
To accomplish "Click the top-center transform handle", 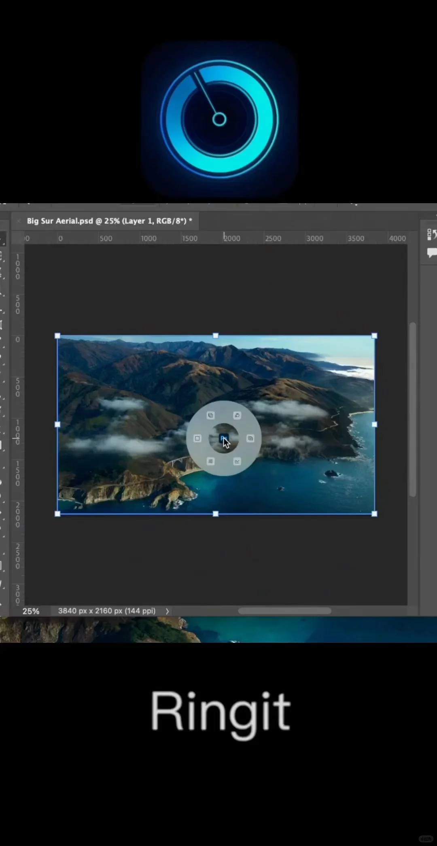I will tap(216, 336).
